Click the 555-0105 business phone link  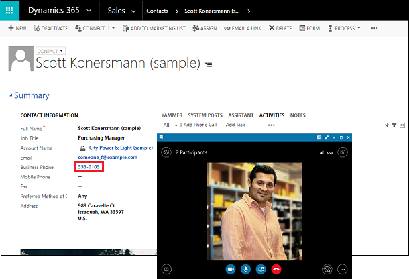pyautogui.click(x=89, y=167)
